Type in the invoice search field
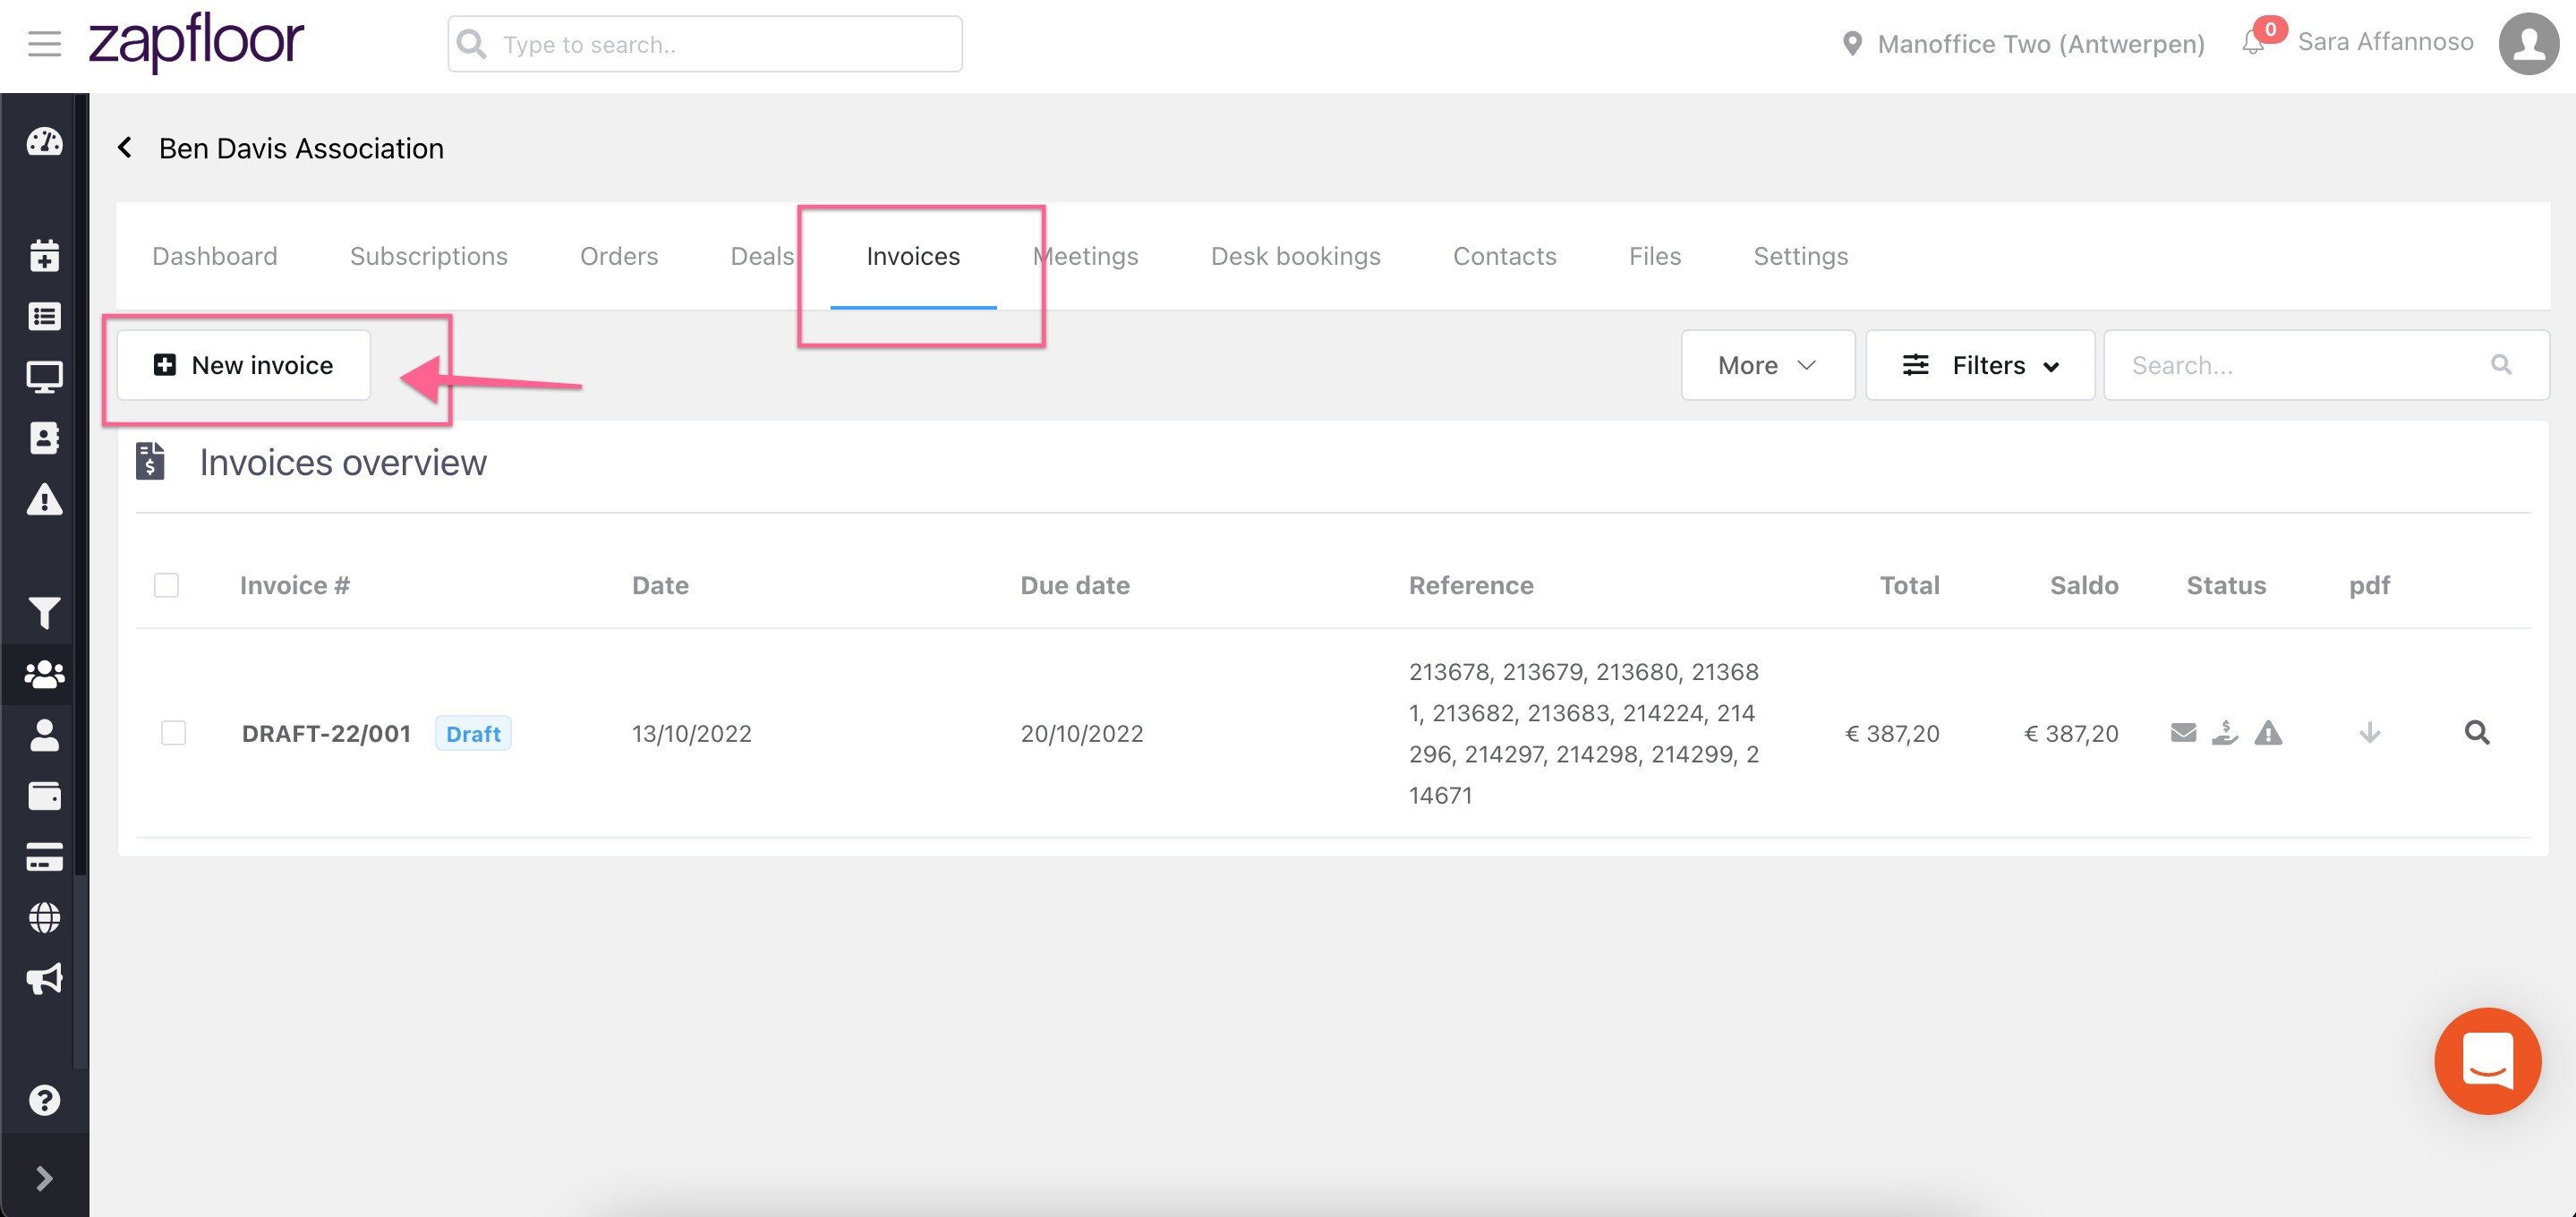The image size is (2576, 1217). click(2300, 365)
